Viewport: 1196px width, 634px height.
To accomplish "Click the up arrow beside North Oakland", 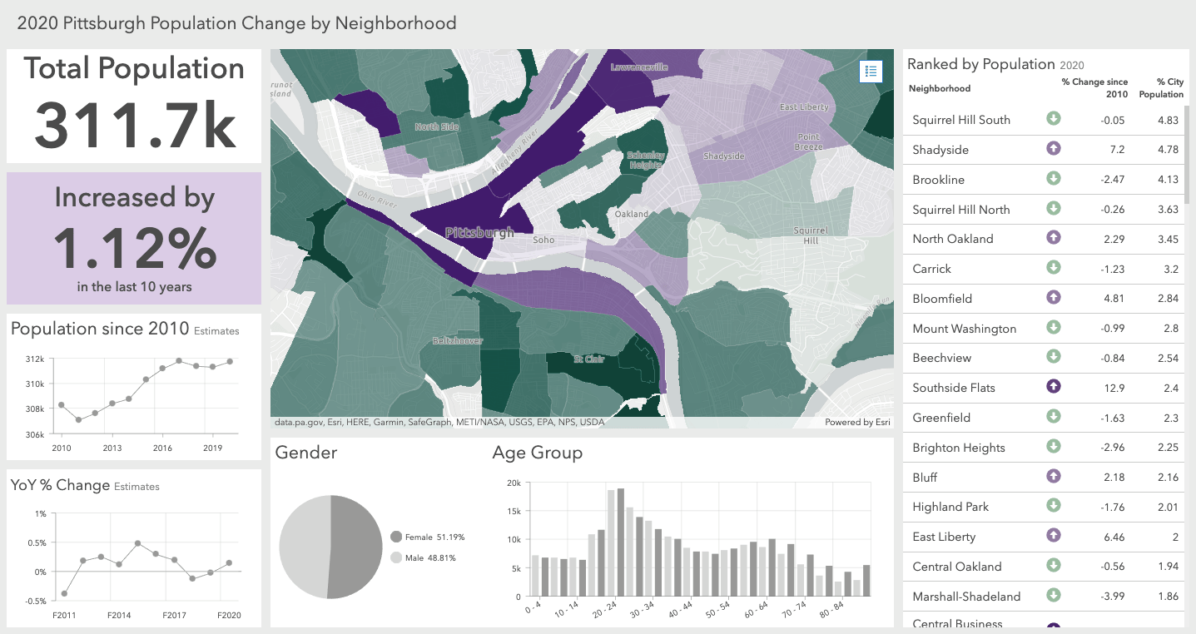I will coord(1054,239).
